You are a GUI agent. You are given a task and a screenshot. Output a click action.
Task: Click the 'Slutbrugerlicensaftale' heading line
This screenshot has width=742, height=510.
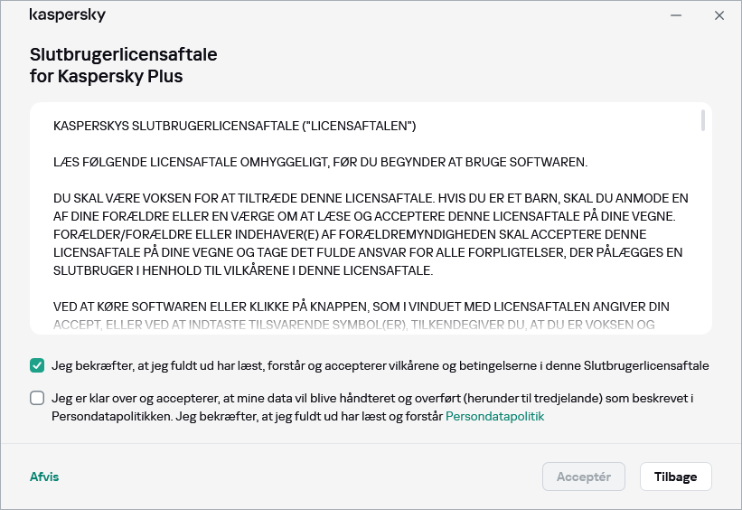coord(124,55)
